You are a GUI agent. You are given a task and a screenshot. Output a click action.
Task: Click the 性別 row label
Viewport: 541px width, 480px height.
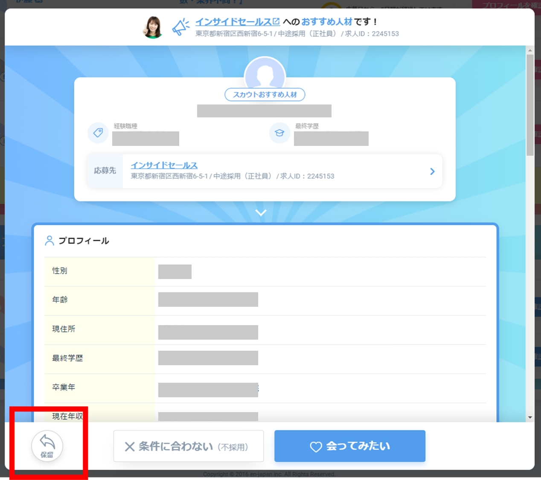(x=60, y=271)
